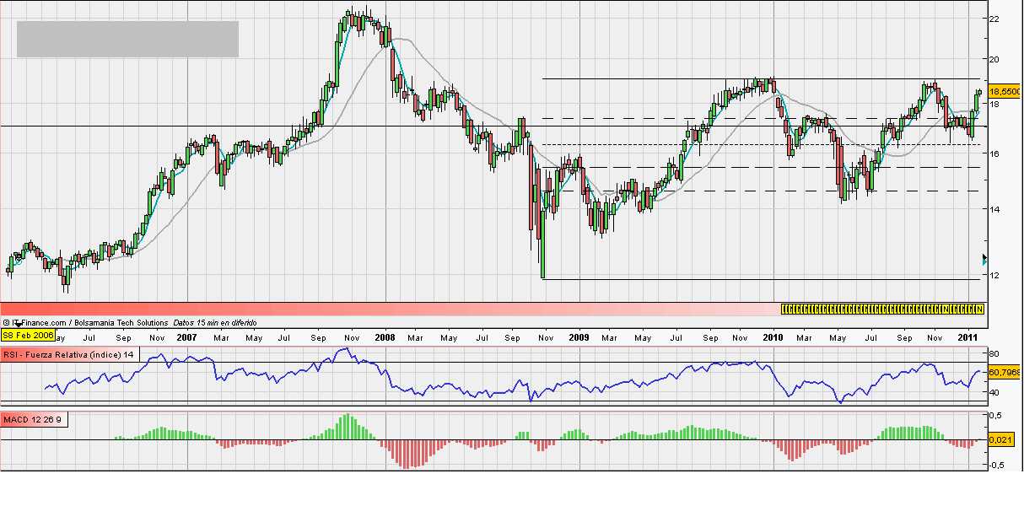
Task: Open the IT-Finance.com / Bolsamania Tech Solutions credit
Action: (85, 322)
